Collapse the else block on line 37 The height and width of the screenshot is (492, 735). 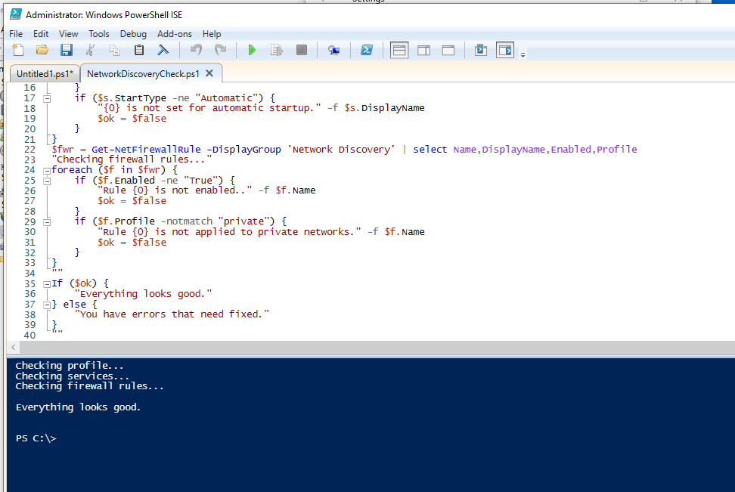[x=47, y=305]
